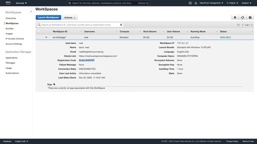Collapse the left navigation panel arrow
The width and height of the screenshot is (257, 144).
(x=31, y=12)
